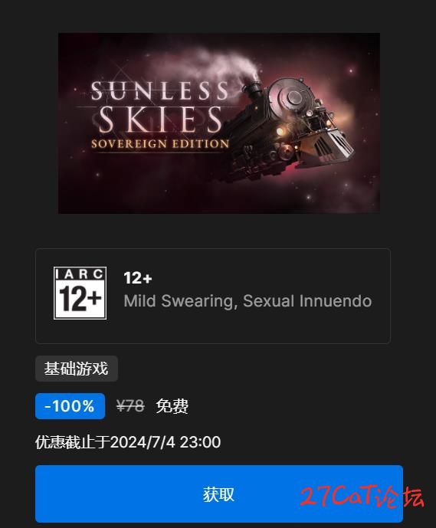
Task: Click the IARC 12+ rating icon
Action: coord(80,293)
